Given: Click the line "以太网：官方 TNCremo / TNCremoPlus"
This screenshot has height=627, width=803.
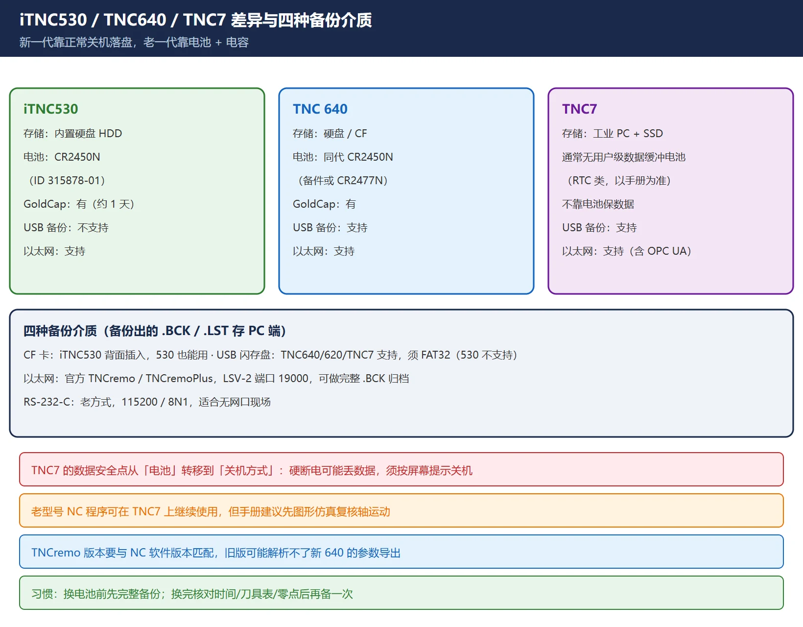Looking at the screenshot, I should point(216,378).
